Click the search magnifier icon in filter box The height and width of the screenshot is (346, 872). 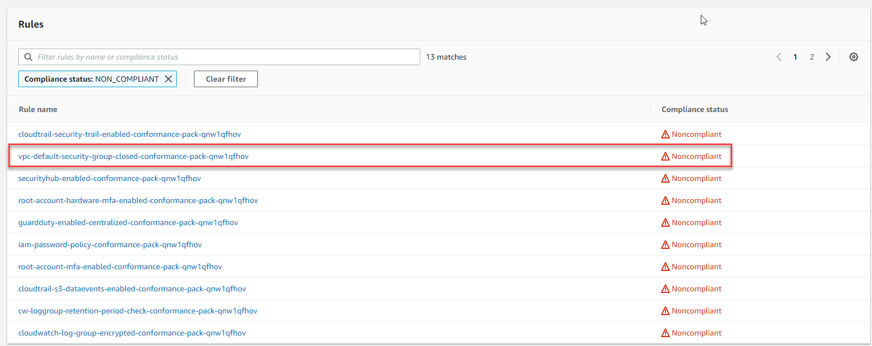point(28,57)
